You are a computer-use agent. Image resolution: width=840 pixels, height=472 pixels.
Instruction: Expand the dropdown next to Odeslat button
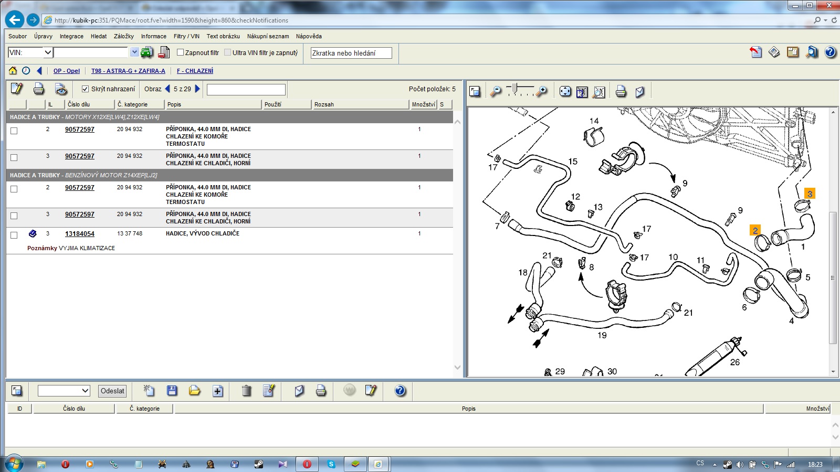click(85, 391)
